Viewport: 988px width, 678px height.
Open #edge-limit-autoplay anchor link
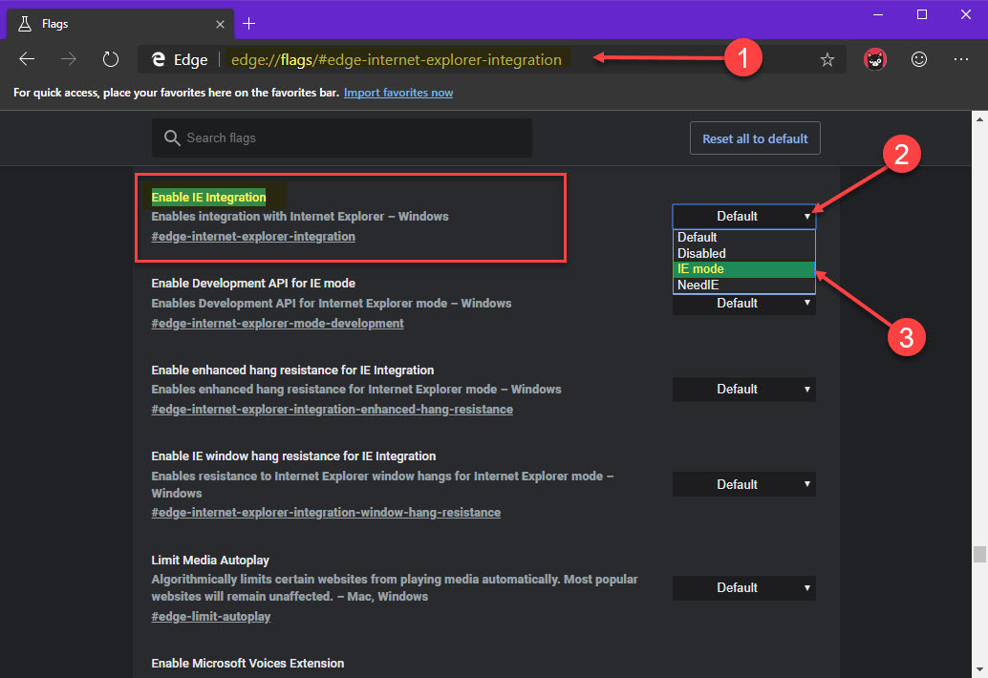coord(211,616)
